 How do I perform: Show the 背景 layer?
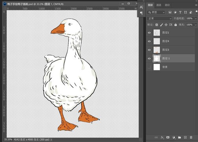point(149,67)
